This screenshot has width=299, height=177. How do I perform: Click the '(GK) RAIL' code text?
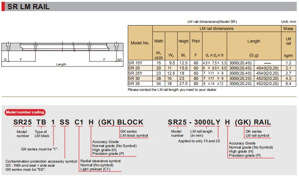[253, 122]
